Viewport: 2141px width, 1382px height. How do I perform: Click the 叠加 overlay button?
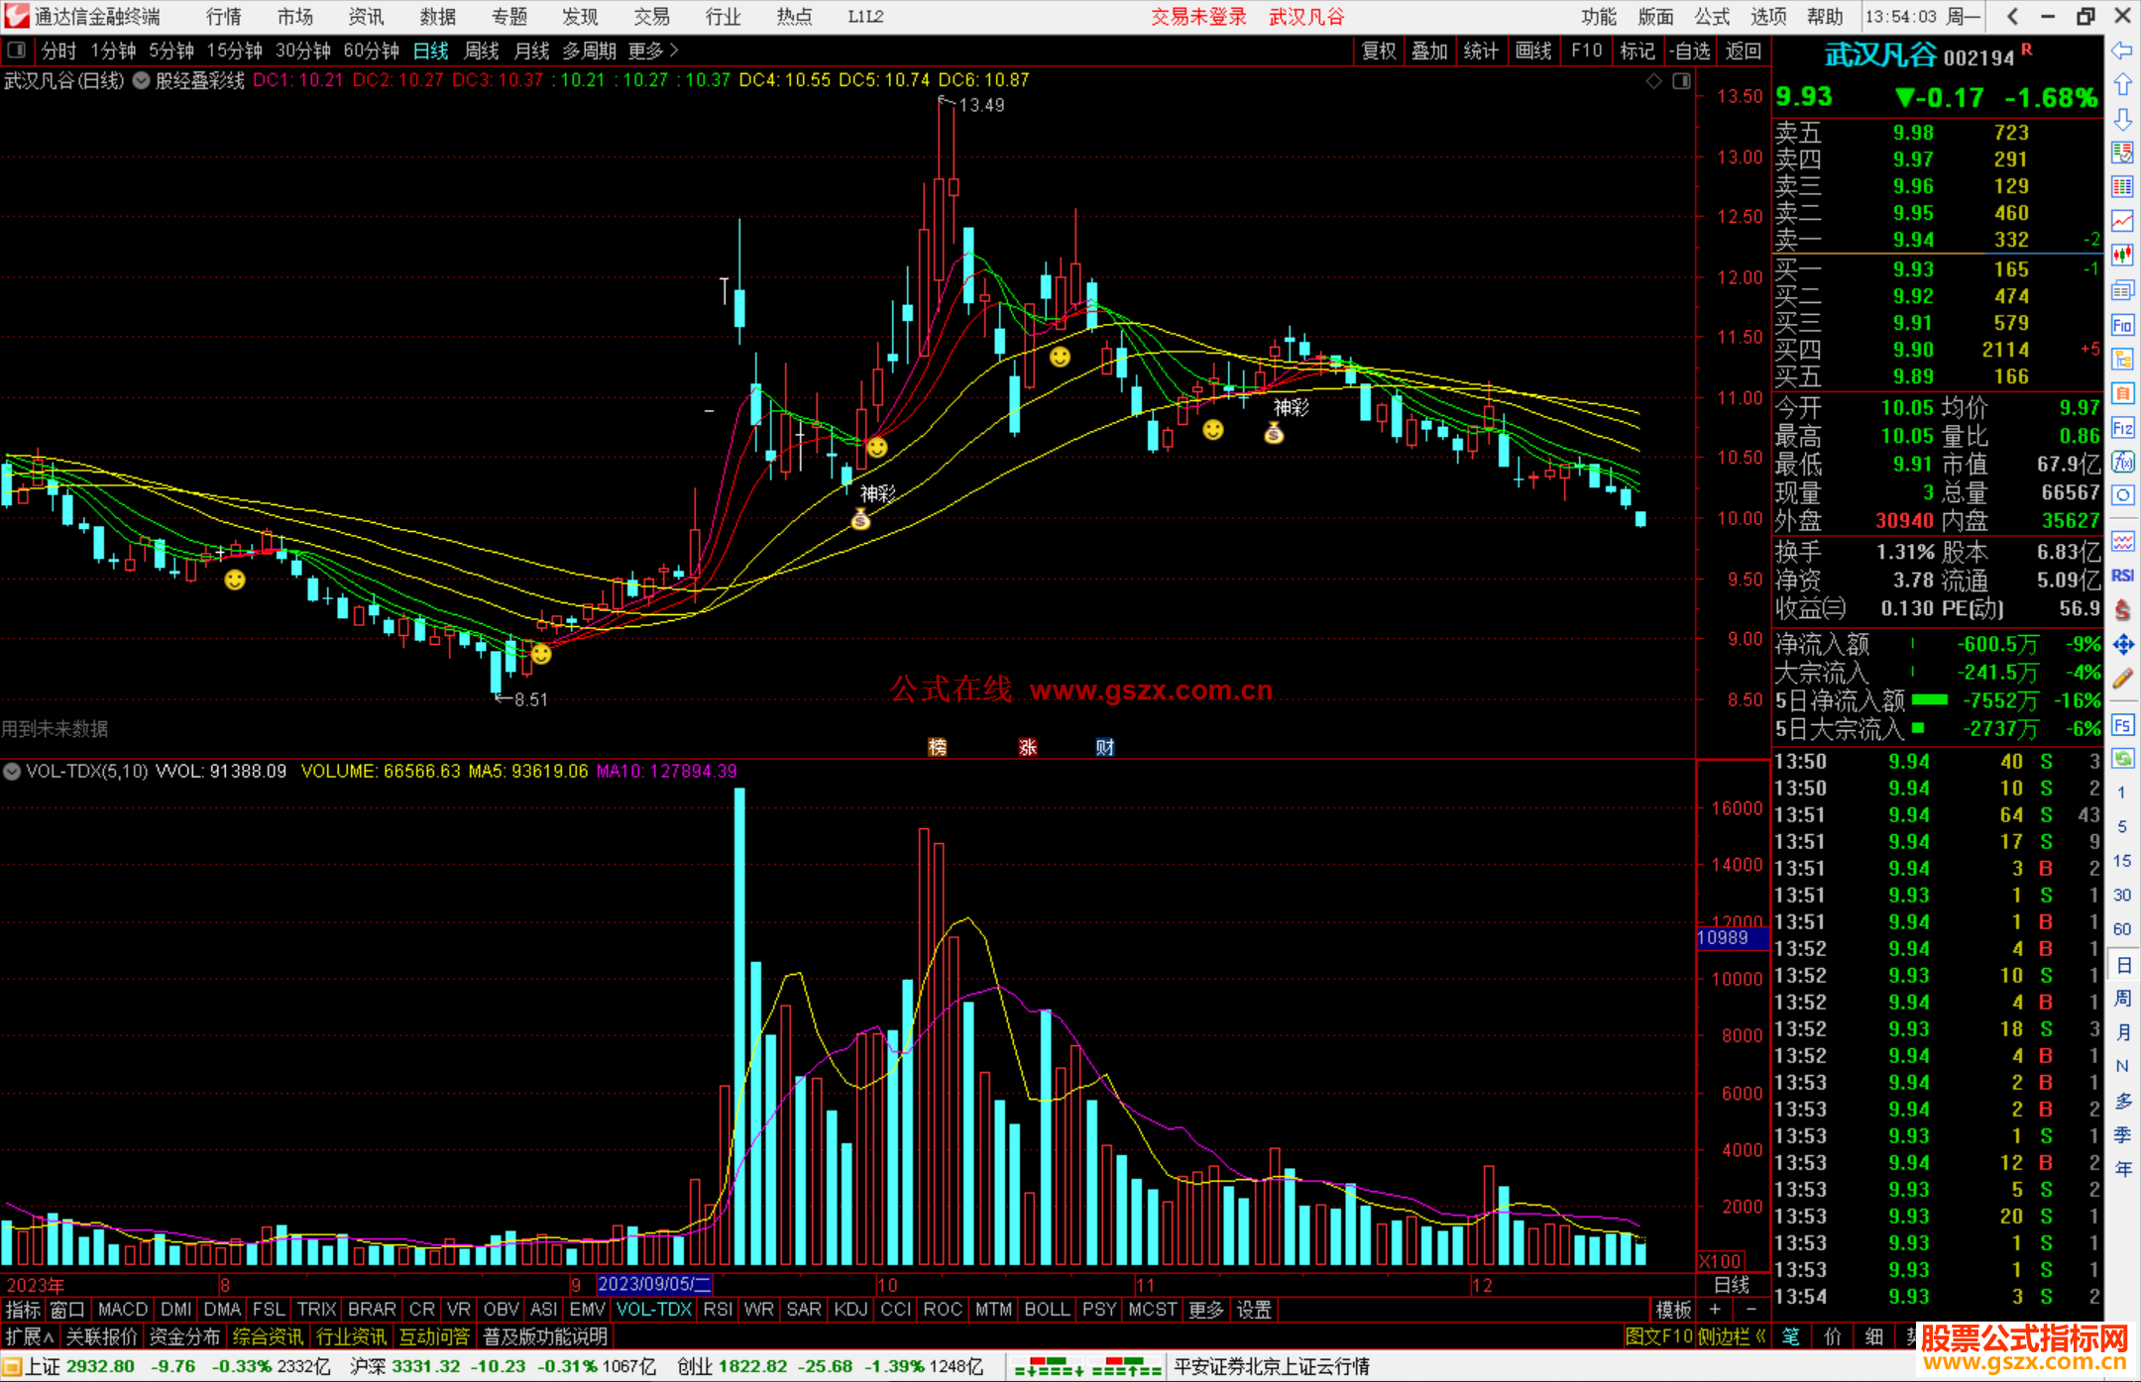[1429, 51]
